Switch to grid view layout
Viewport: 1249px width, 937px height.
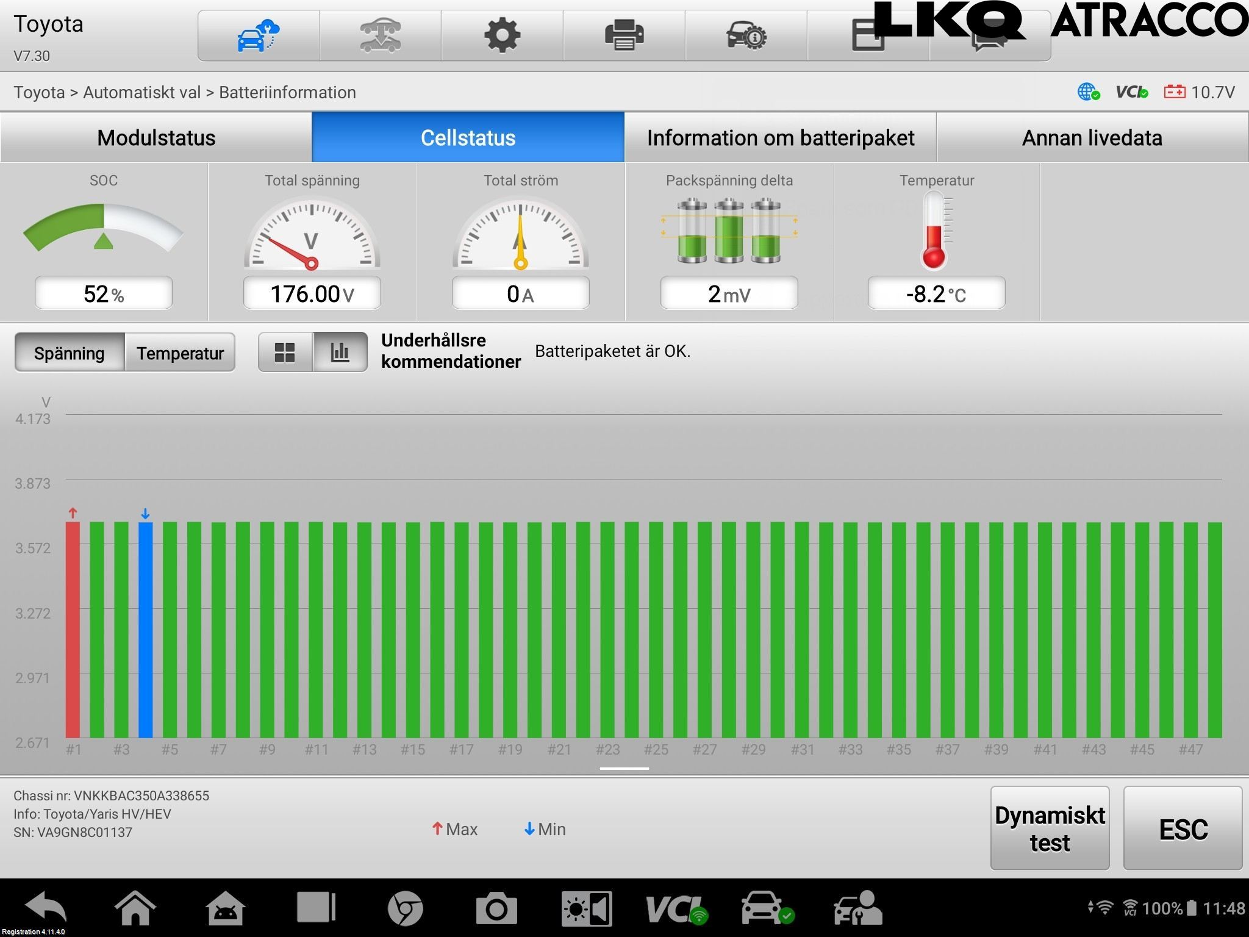pyautogui.click(x=285, y=353)
